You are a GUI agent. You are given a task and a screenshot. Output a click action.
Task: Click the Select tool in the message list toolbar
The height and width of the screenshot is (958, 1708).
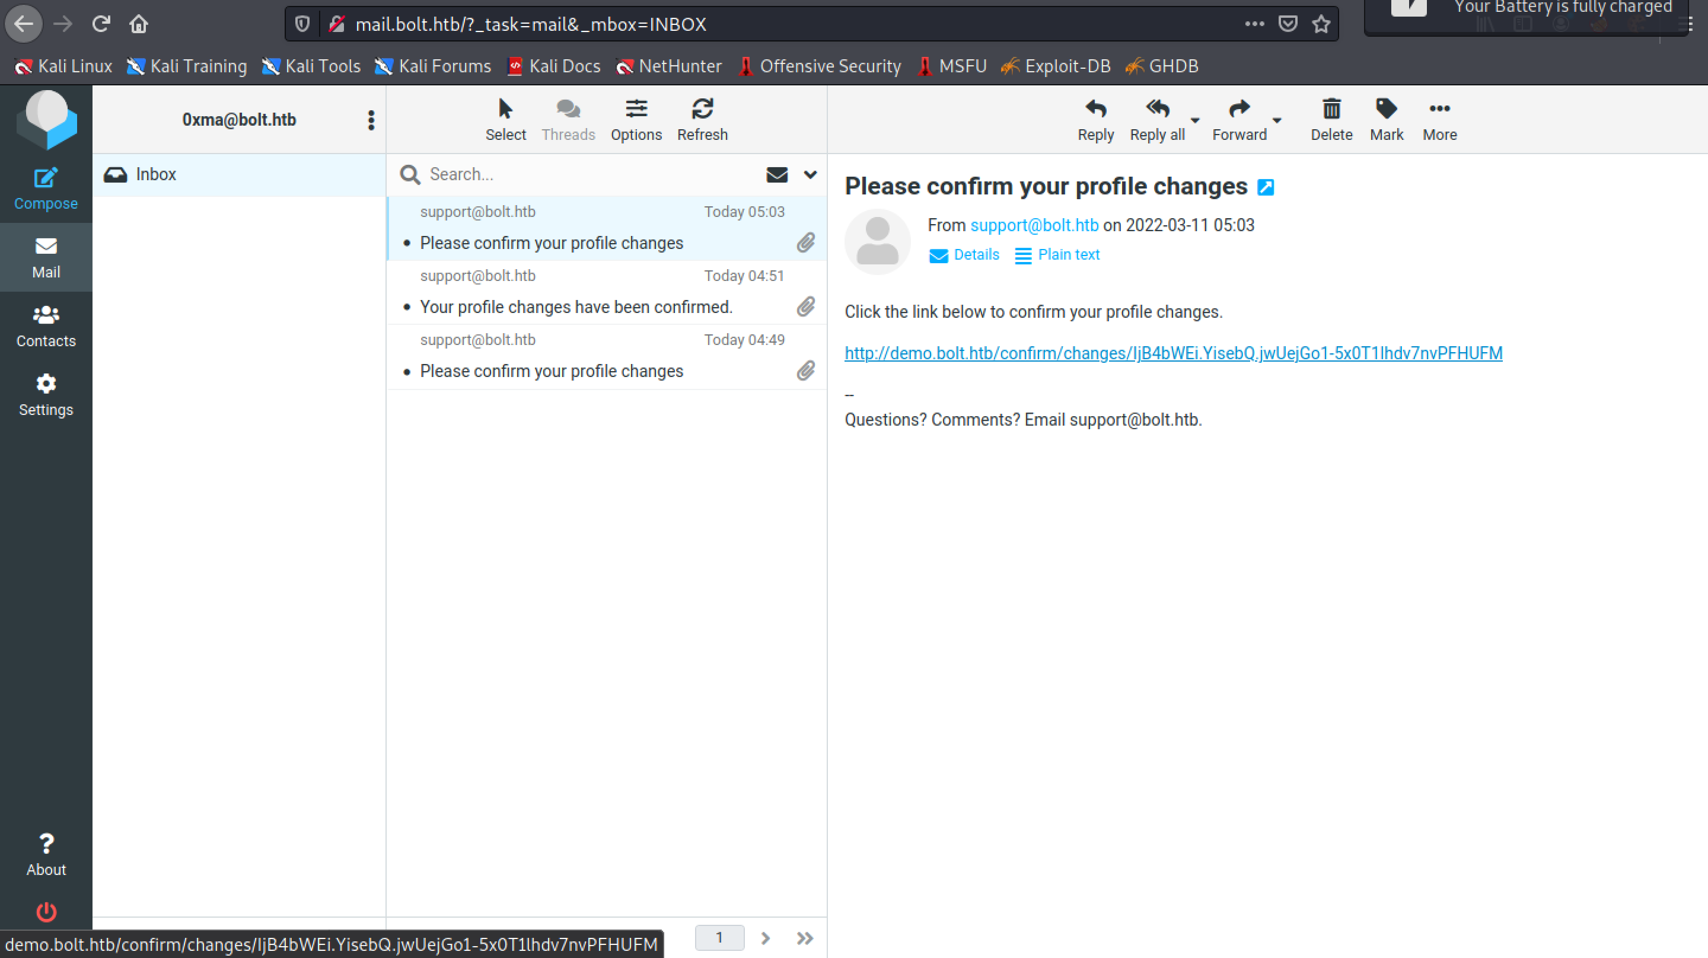point(505,120)
